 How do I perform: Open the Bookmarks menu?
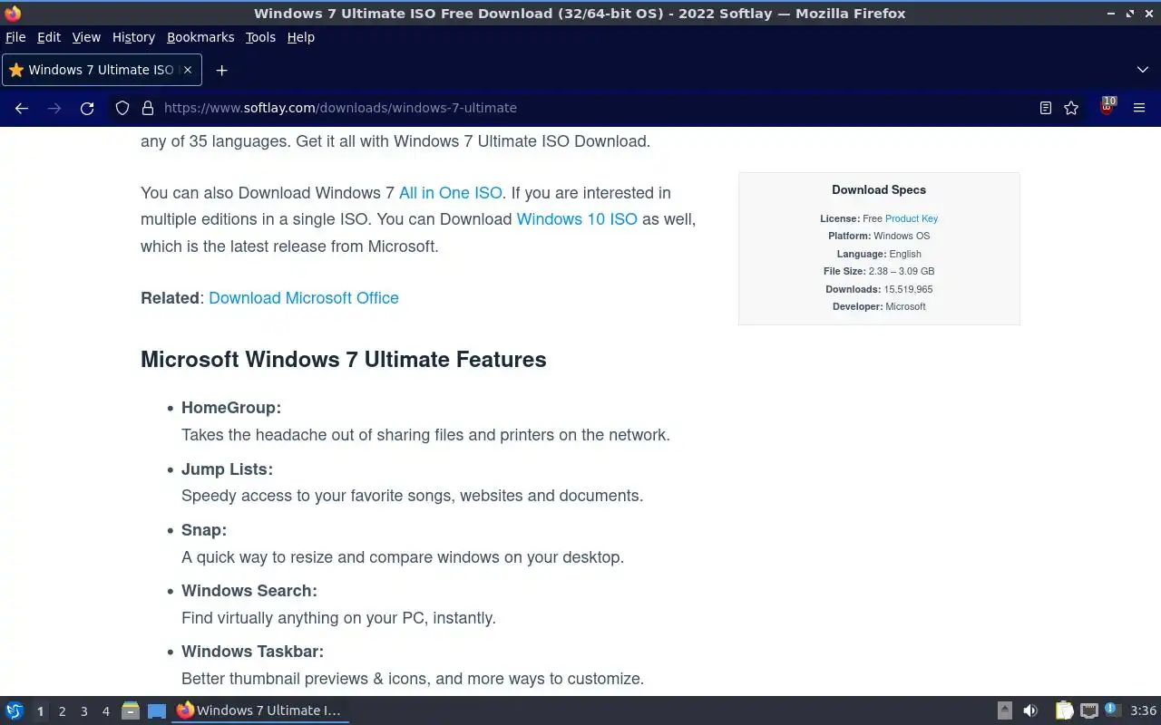pyautogui.click(x=200, y=37)
